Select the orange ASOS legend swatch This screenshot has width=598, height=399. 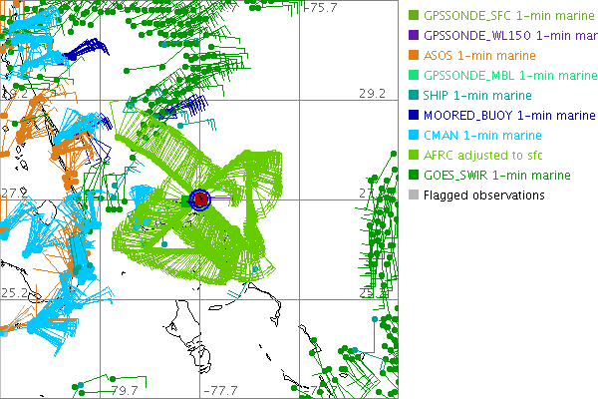414,56
